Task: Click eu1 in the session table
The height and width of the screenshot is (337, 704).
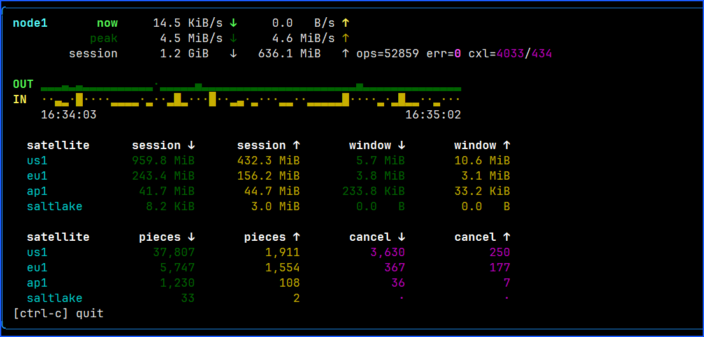Action: [x=37, y=176]
